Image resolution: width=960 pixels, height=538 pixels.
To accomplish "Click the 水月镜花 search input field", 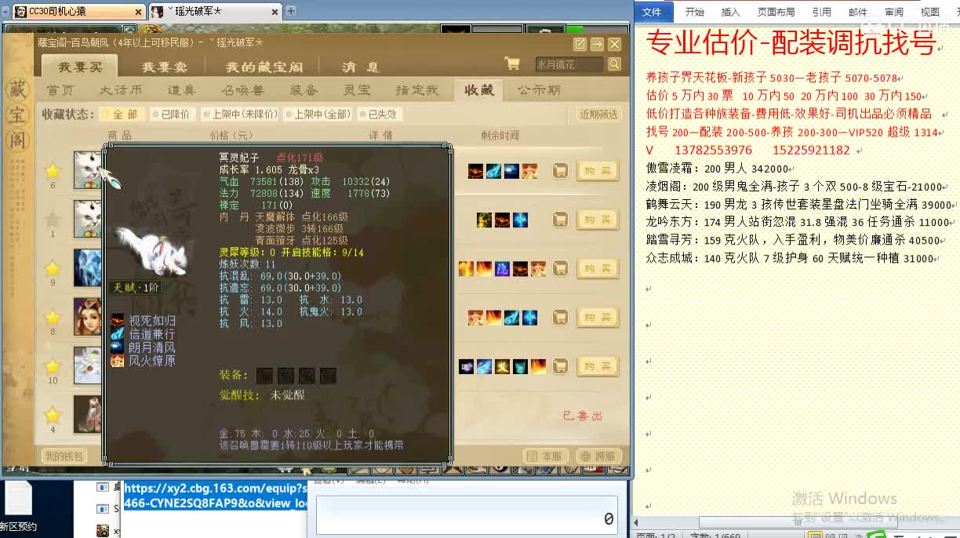I will coord(569,64).
